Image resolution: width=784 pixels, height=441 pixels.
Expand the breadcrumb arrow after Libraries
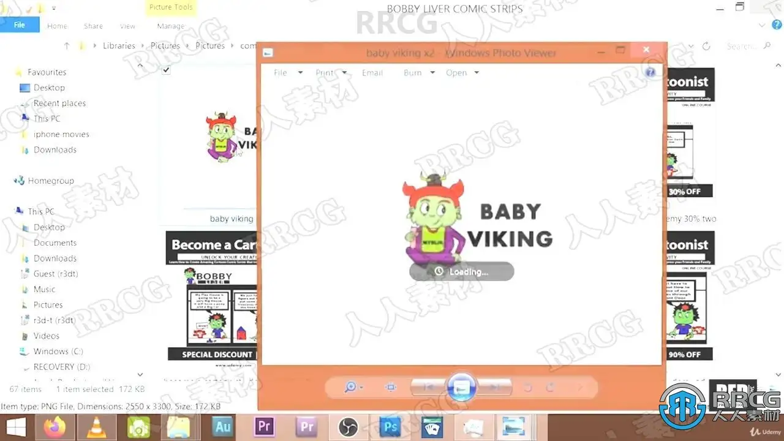coord(143,46)
